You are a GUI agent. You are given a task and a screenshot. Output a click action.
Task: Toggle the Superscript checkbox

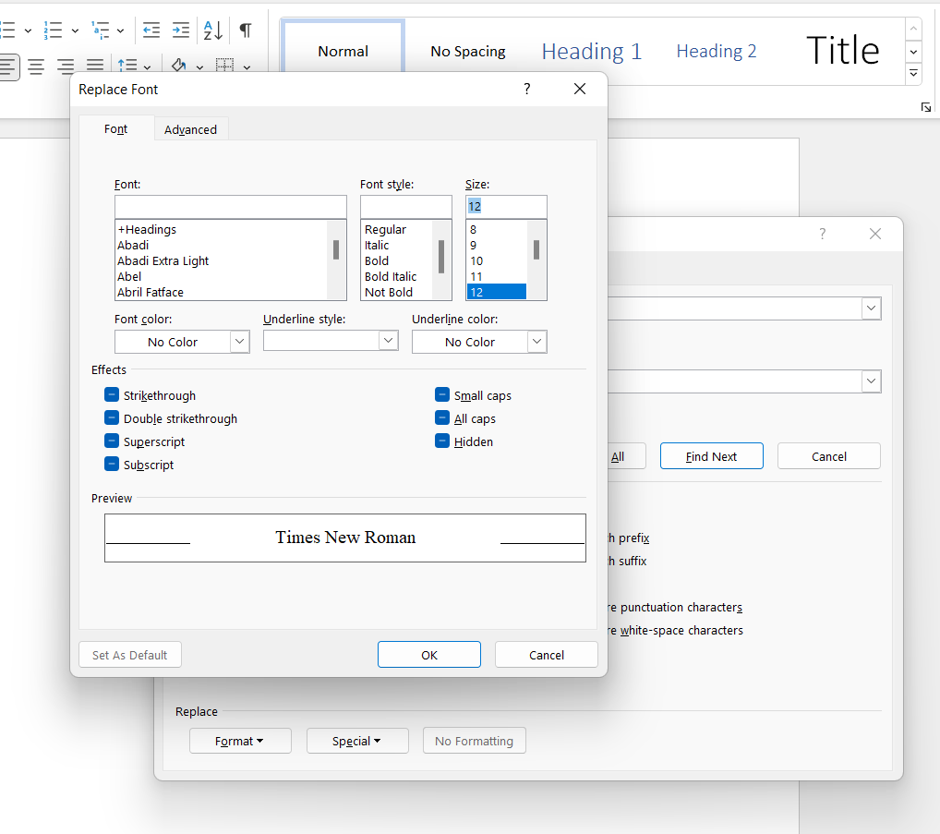pos(112,441)
